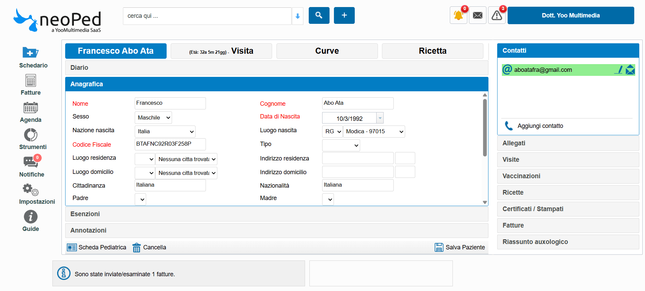Open the province dropdown showing RG
This screenshot has width=645, height=291.
point(332,131)
